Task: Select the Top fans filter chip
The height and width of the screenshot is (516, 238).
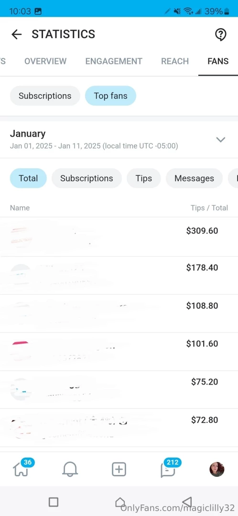Action: point(110,96)
